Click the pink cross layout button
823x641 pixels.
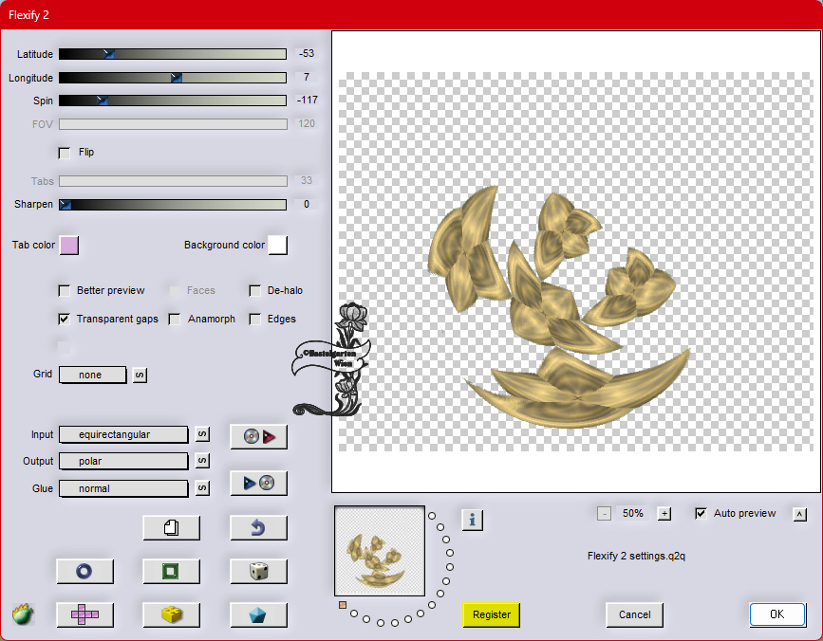point(84,614)
